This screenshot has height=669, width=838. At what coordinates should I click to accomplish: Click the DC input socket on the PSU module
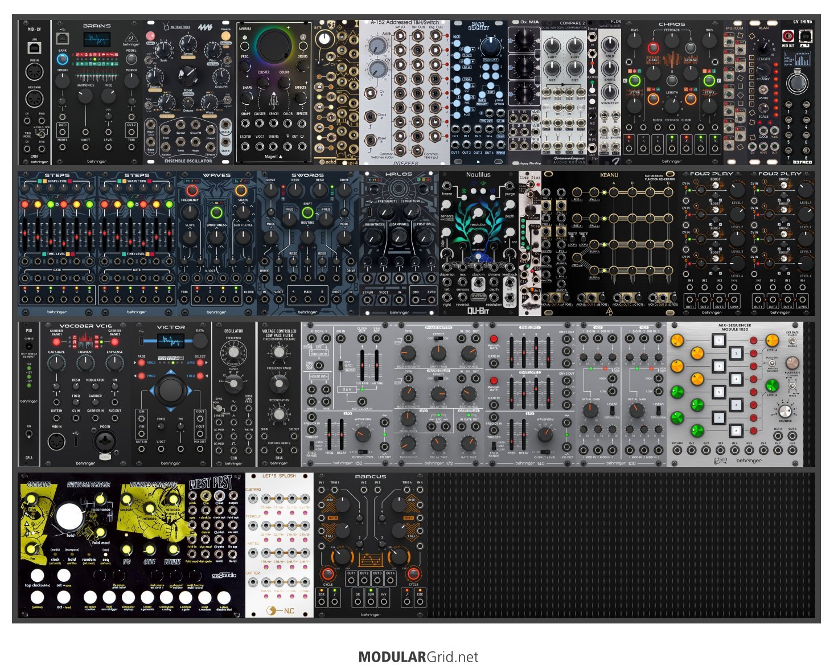29,346
